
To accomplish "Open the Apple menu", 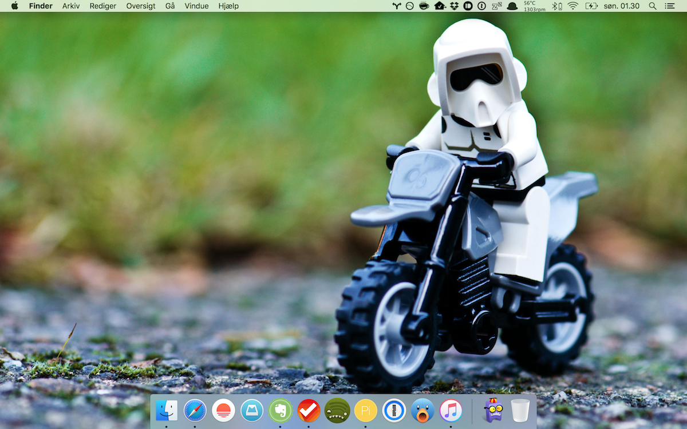I will pos(14,6).
